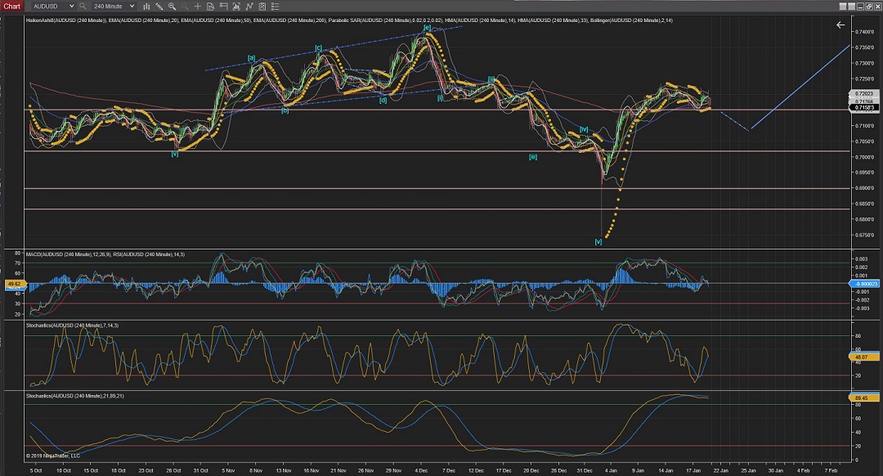Open the bar chart style icon

[146, 6]
